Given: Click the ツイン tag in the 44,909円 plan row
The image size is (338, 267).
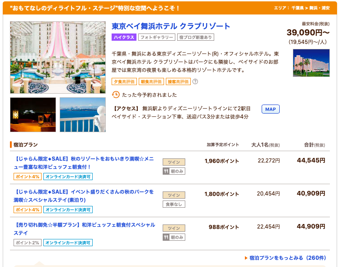Looking at the screenshot, I should (x=174, y=228).
